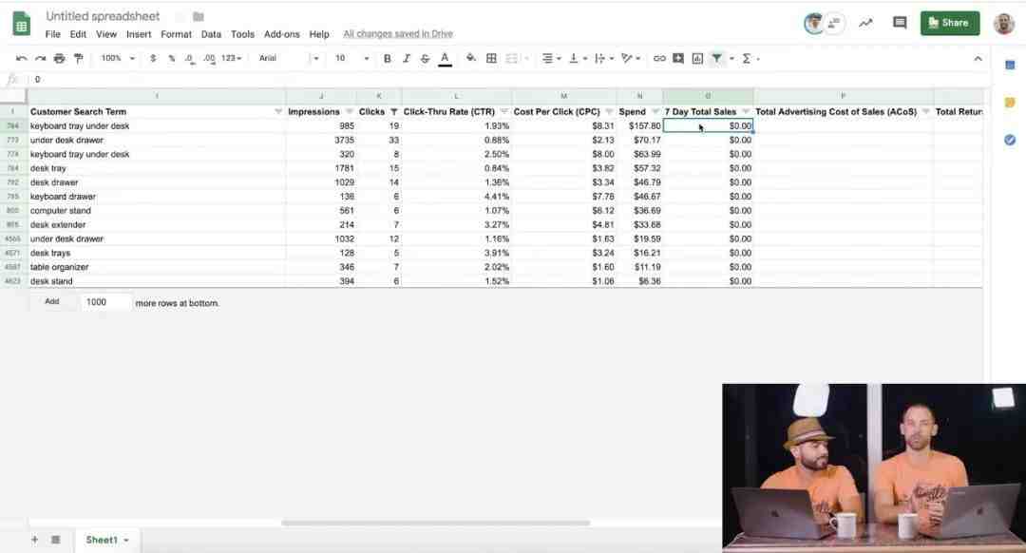Decrease decimal places
This screenshot has height=553, width=1026.
point(189,58)
